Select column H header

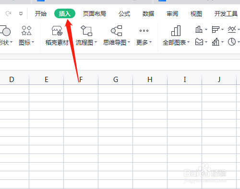(150, 80)
